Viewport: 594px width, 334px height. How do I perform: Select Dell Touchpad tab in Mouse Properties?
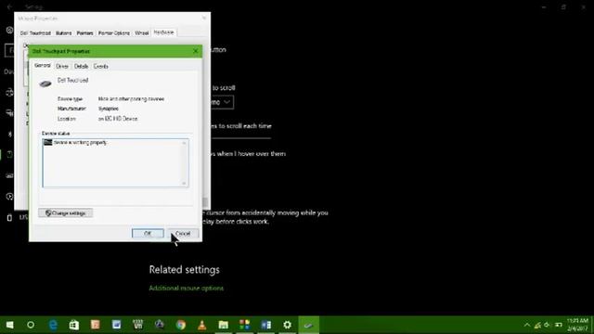pos(35,33)
